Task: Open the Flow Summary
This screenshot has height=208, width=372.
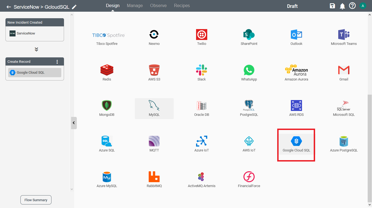Action: click(x=36, y=200)
